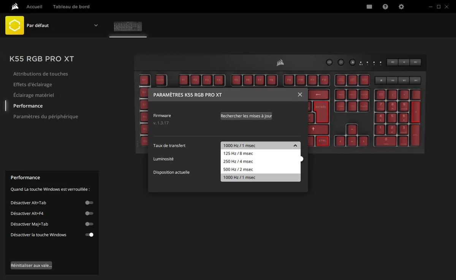Select the numpad 7 key on the keyboard image

pos(380,106)
